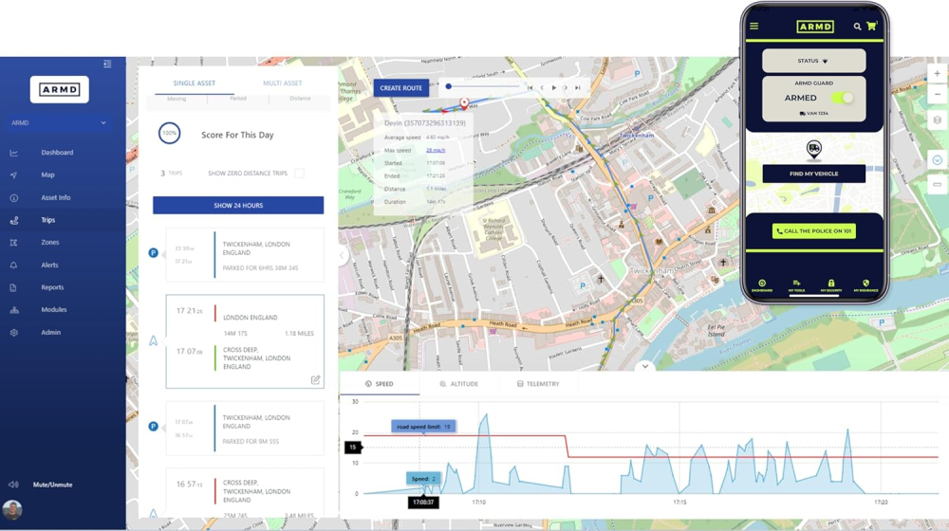Click the route playback slider handle
Screen dimensions: 949x531
[x=449, y=86]
